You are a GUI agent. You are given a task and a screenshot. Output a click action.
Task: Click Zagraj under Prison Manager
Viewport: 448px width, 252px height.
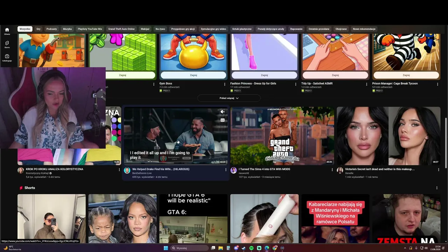pyautogui.click(x=406, y=75)
